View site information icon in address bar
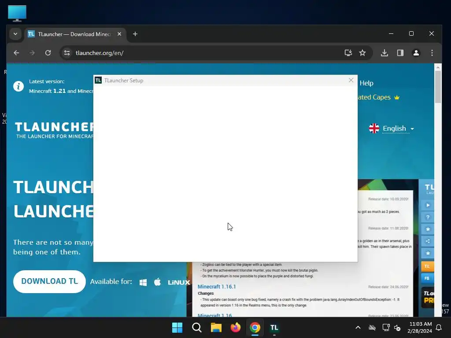Image resolution: width=451 pixels, height=338 pixels. pyautogui.click(x=67, y=53)
